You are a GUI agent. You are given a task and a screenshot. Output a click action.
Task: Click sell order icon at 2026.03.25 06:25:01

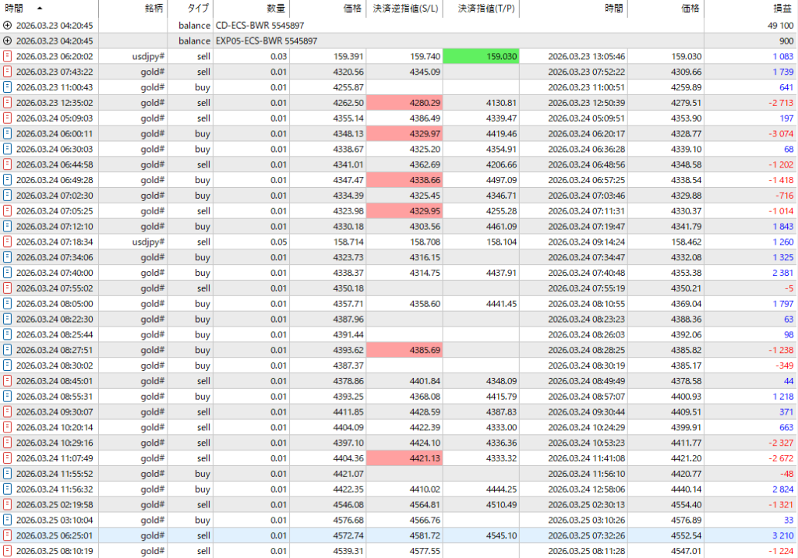pyautogui.click(x=8, y=535)
